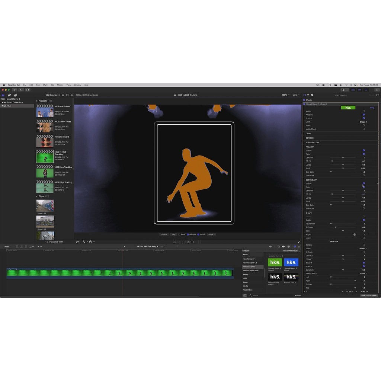
Task: Open the tracker Mode Centre dropdown
Action: pyautogui.click(x=363, y=249)
